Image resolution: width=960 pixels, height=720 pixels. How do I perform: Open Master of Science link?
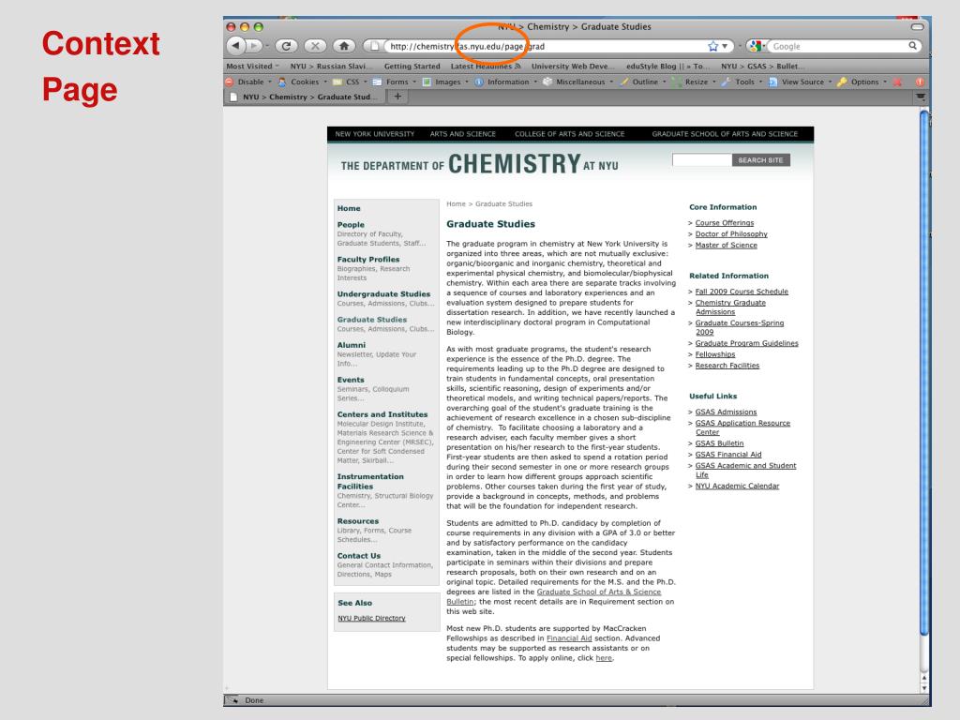727,245
